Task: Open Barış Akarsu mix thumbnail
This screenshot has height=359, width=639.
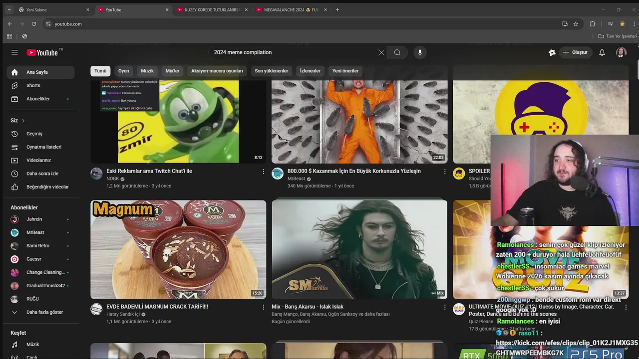Action: 359,249
